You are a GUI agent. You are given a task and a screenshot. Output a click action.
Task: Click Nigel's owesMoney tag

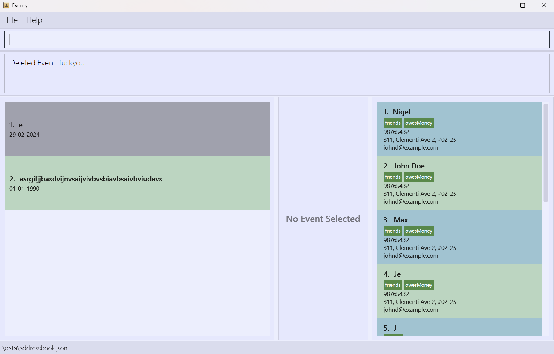coord(419,123)
